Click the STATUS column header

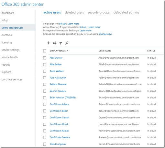151,51
